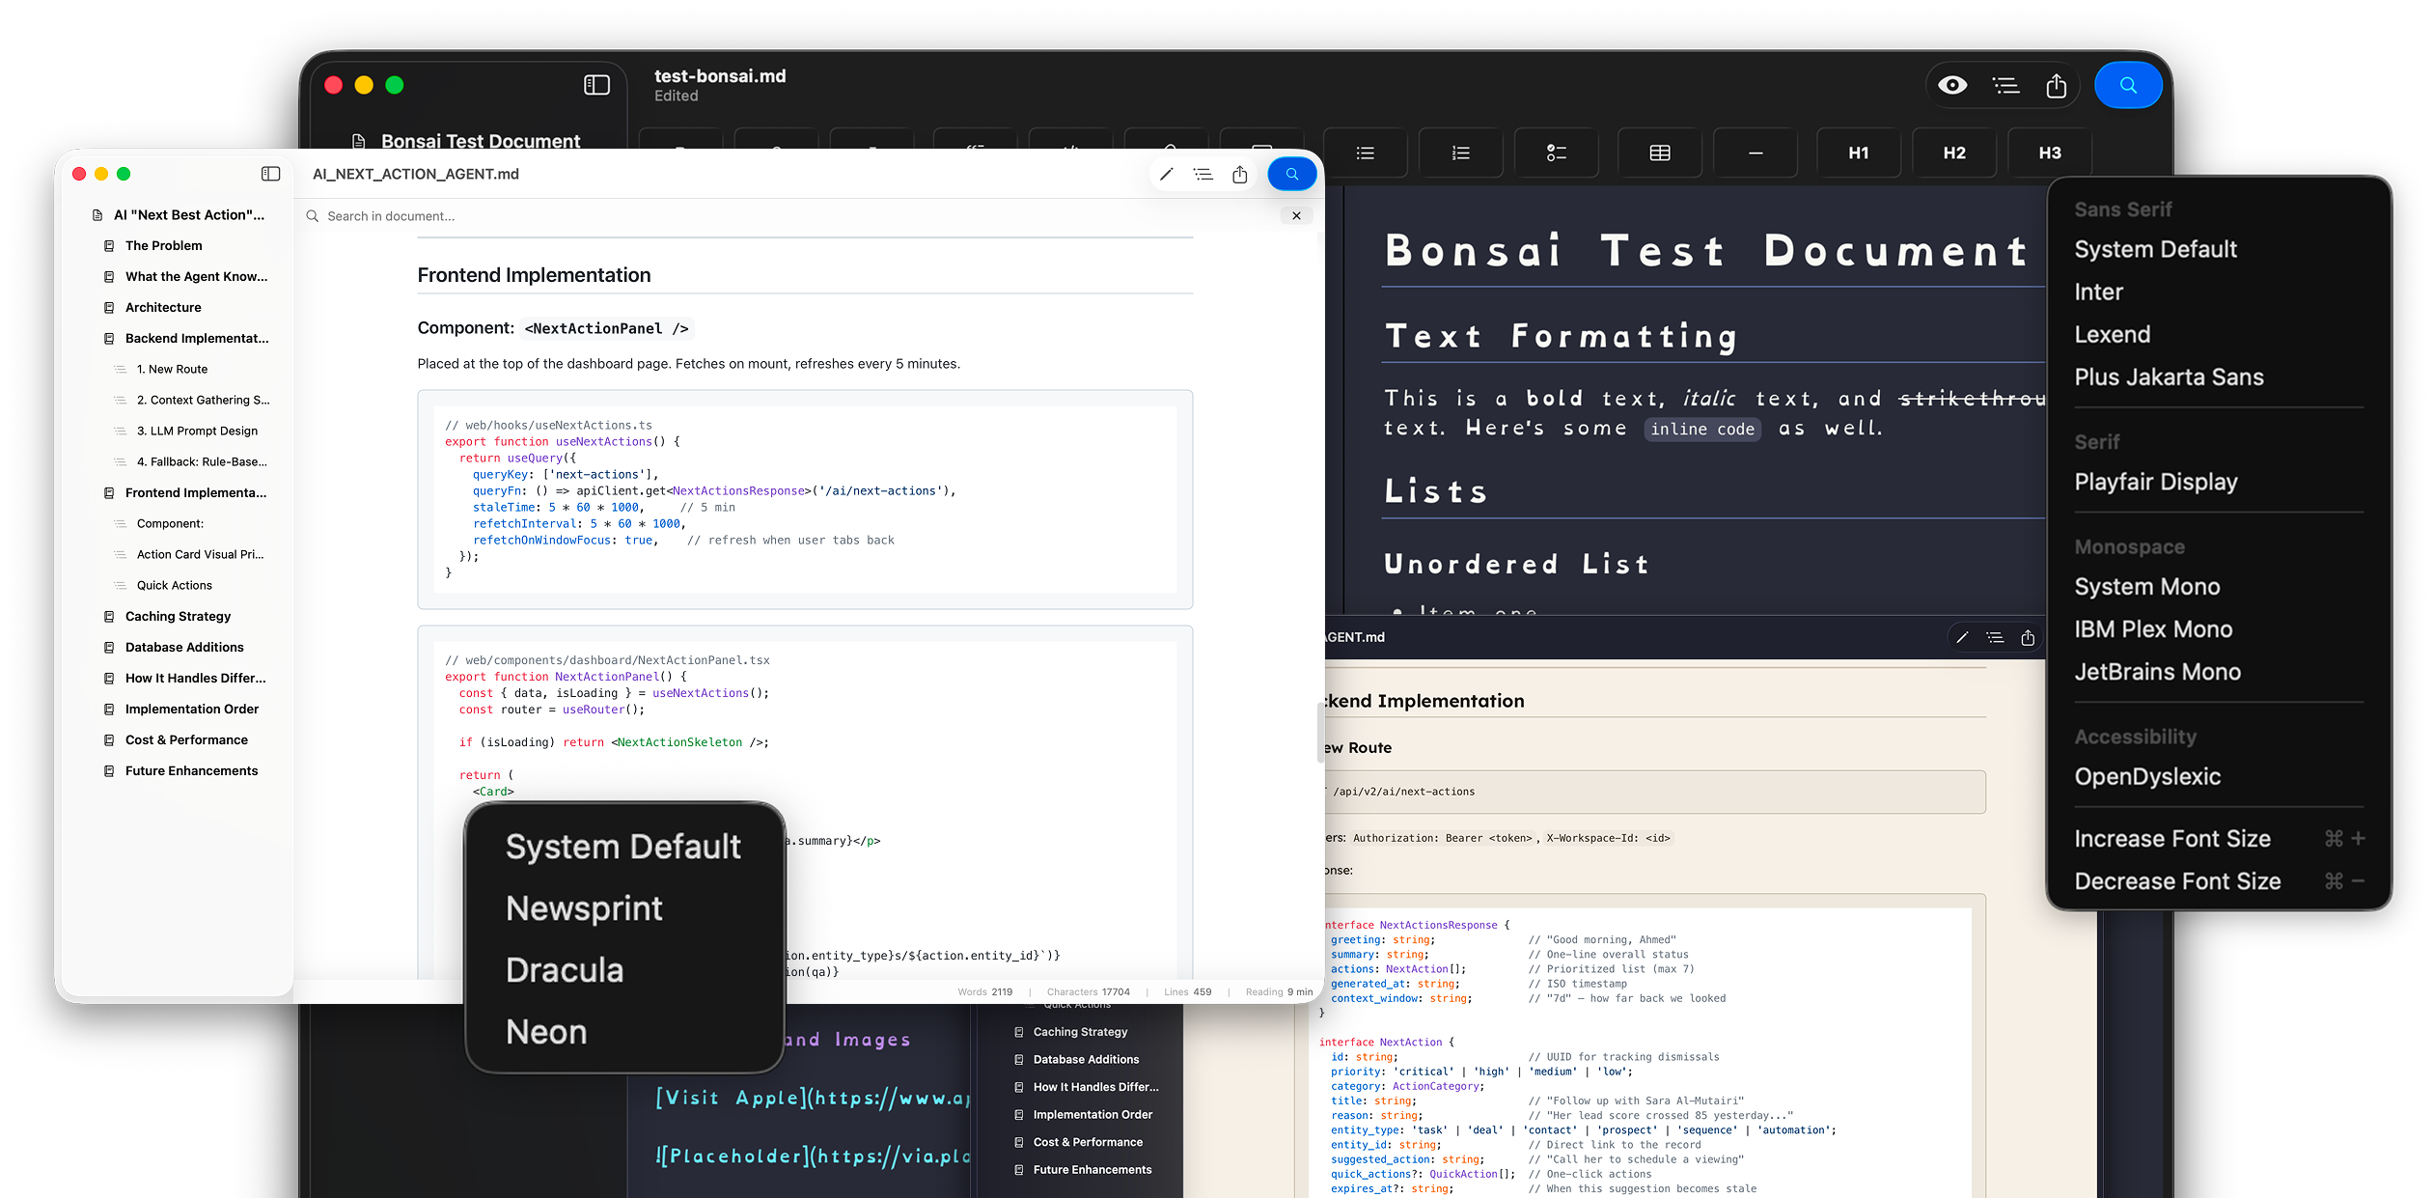This screenshot has width=2433, height=1198.
Task: Apply the H1 heading style
Action: click(1858, 153)
